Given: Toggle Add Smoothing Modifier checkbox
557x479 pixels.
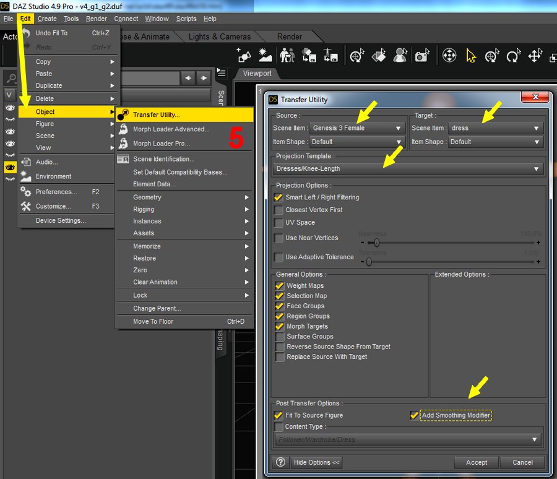Looking at the screenshot, I should click(x=414, y=415).
